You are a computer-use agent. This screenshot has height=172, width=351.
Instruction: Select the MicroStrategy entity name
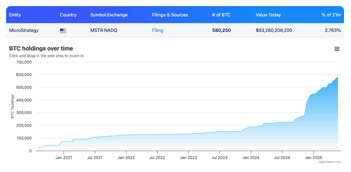point(24,30)
